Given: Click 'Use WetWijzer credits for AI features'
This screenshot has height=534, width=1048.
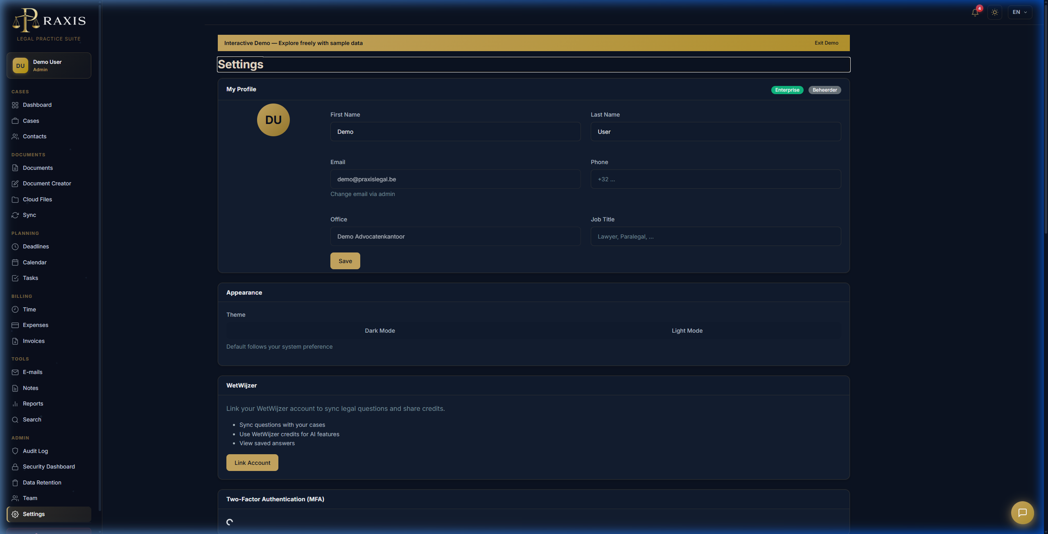Looking at the screenshot, I should click(x=289, y=435).
